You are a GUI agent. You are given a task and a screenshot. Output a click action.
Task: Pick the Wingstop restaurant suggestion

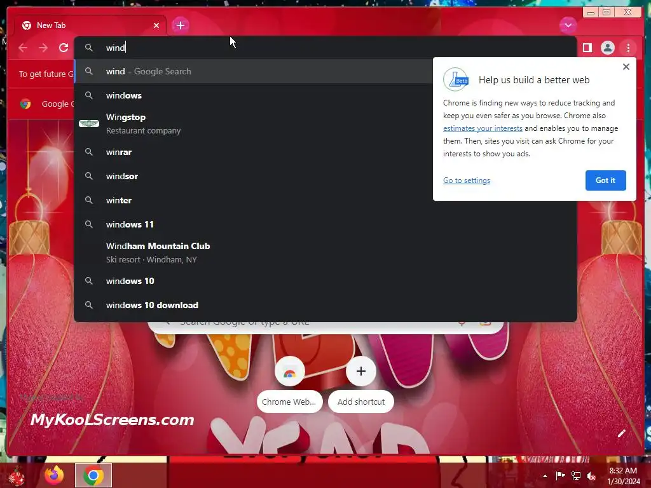click(x=254, y=124)
